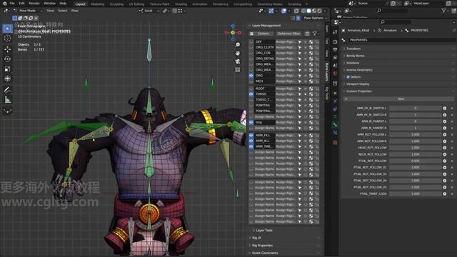
Task: Switch to the Animation workspace tab
Action: click(x=200, y=4)
